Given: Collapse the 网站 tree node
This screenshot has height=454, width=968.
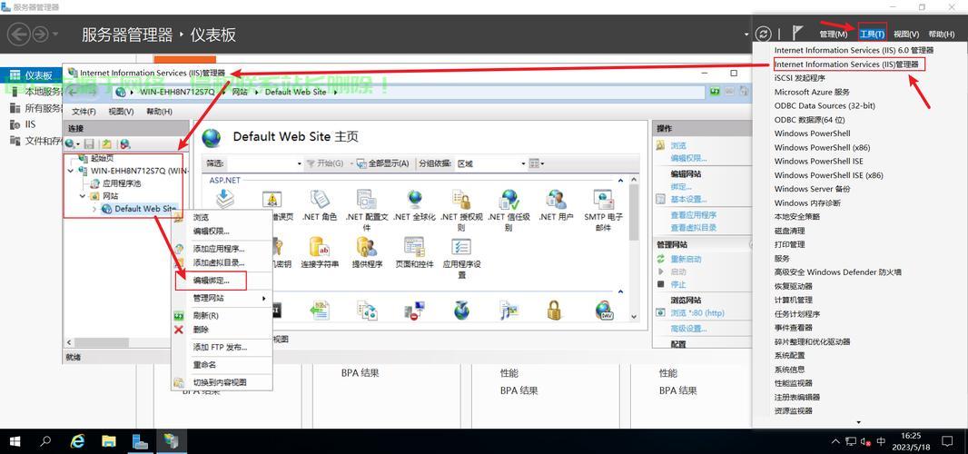Looking at the screenshot, I should (x=83, y=196).
